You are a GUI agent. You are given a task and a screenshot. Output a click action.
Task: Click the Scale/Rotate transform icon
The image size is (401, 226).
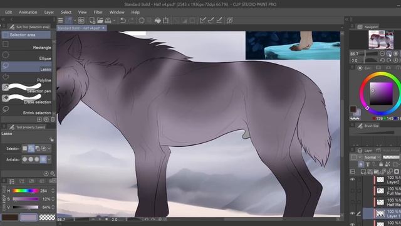pos(165,21)
